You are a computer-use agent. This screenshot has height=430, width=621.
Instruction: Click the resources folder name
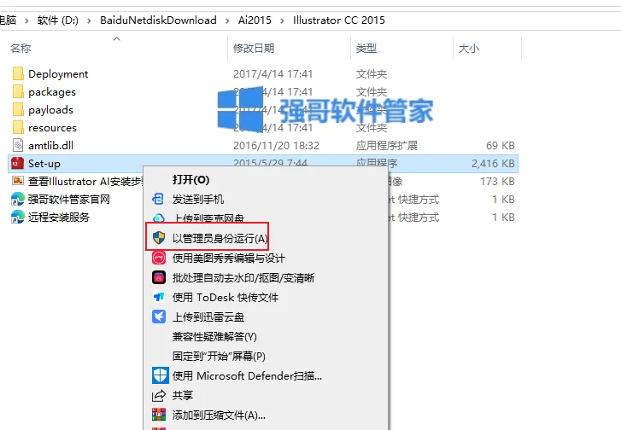pos(52,128)
